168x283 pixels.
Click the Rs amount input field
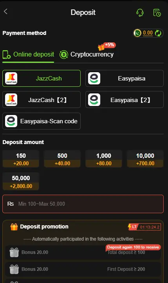83,204
